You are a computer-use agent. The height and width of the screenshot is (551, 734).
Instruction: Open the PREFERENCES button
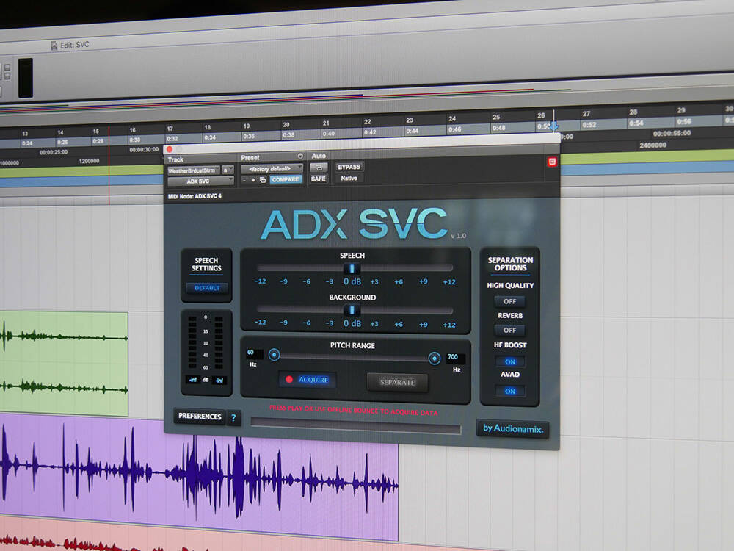pos(200,416)
